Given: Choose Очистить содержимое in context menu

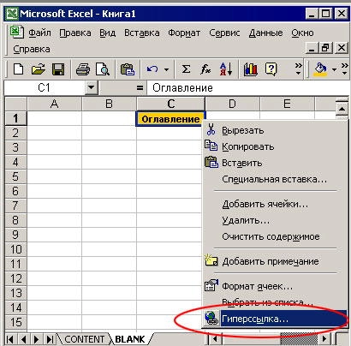Looking at the screenshot, I should [275, 236].
